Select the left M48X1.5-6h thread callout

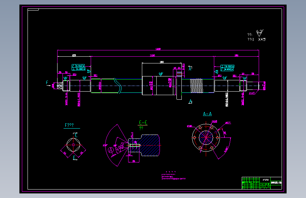pos(66,99)
